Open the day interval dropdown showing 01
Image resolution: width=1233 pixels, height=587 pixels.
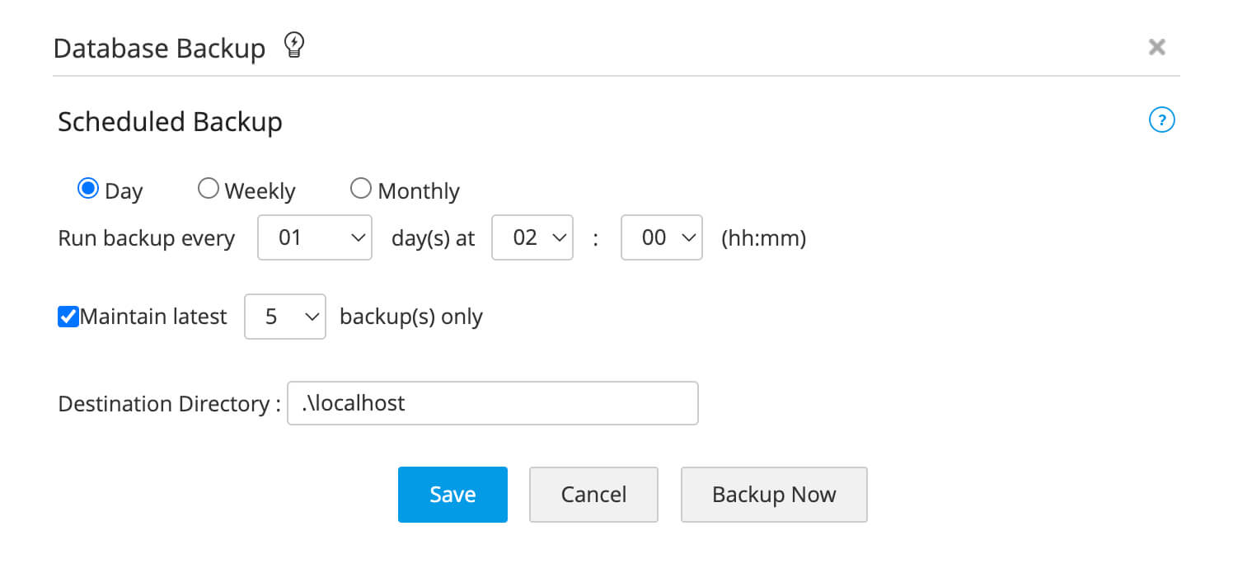click(x=315, y=238)
